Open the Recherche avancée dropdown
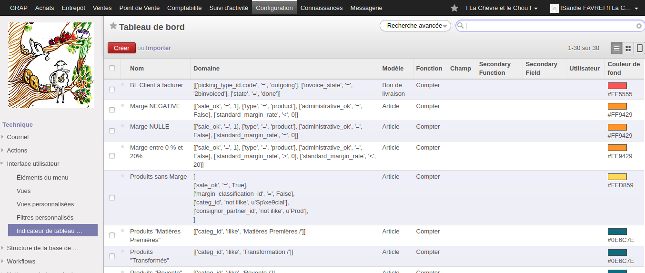Screen dimensions: 645x273 415,26
